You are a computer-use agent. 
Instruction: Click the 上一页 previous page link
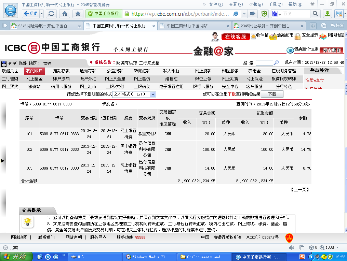pyautogui.click(x=300, y=189)
